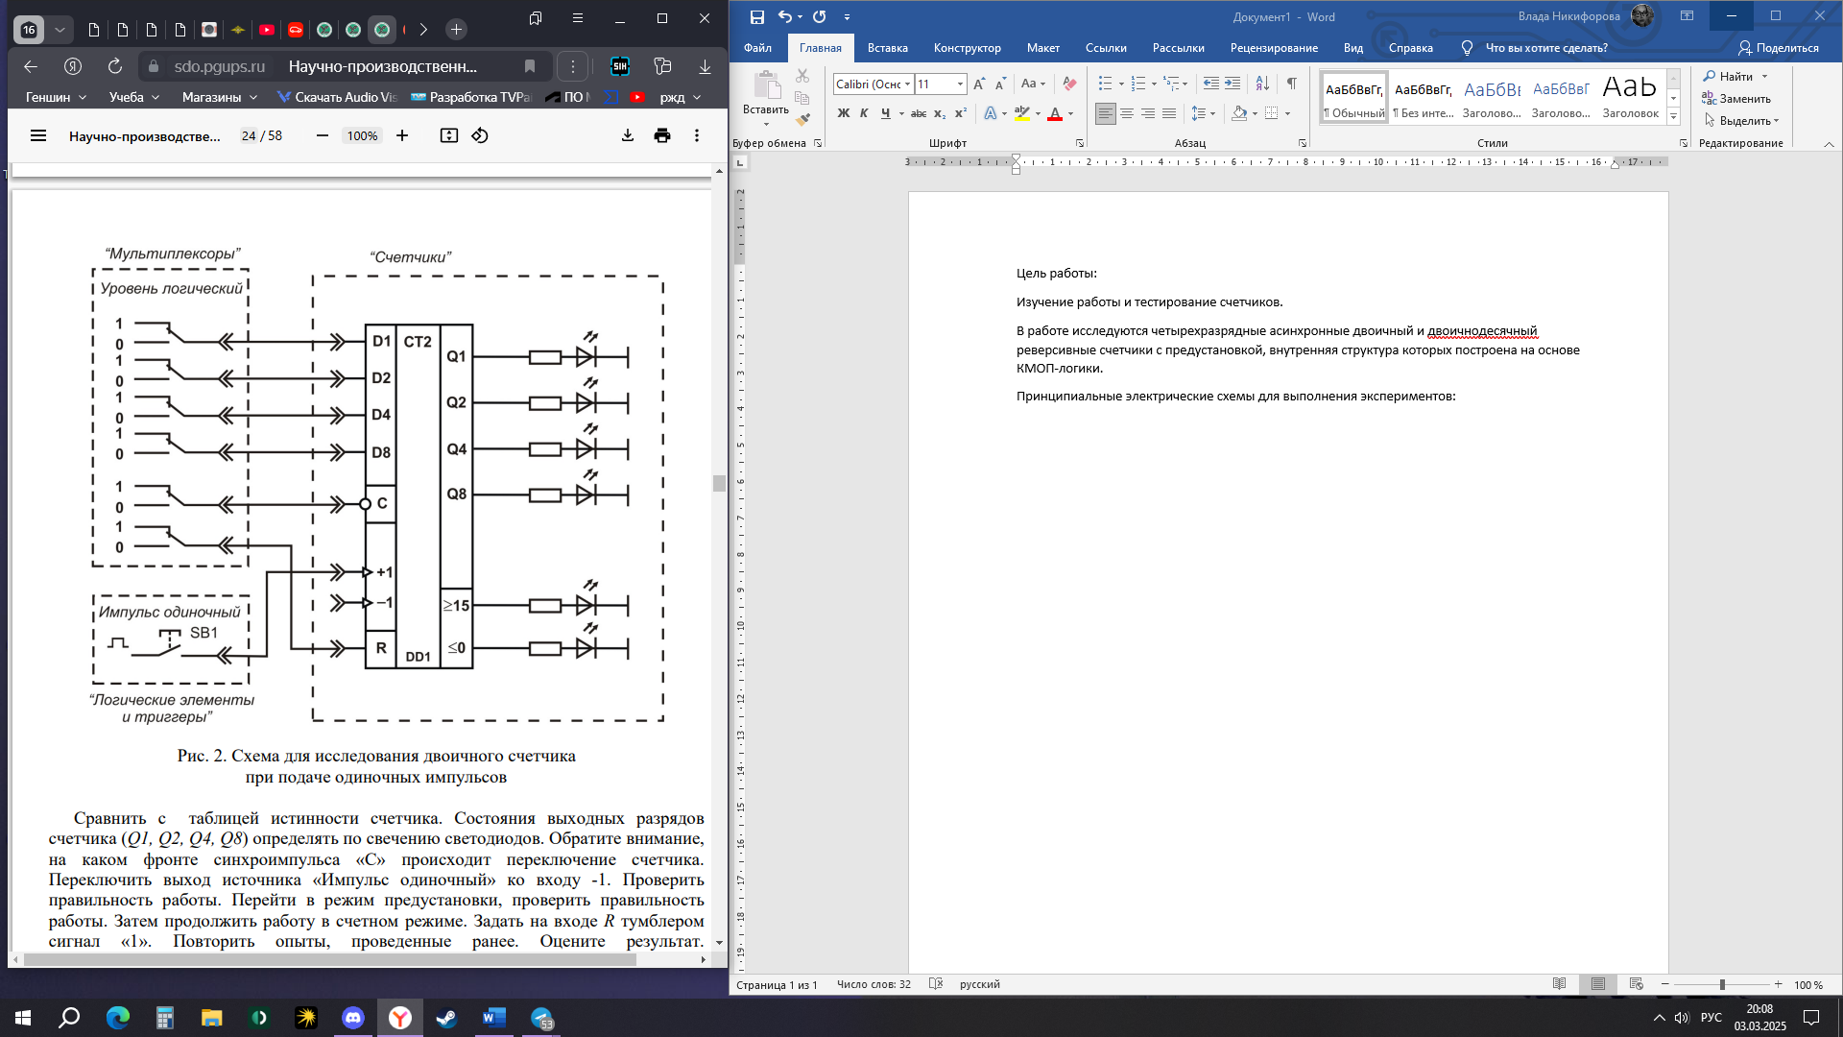Viewport: 1843px width, 1037px height.
Task: Toggle left alignment of the paragraph
Action: click(1106, 114)
